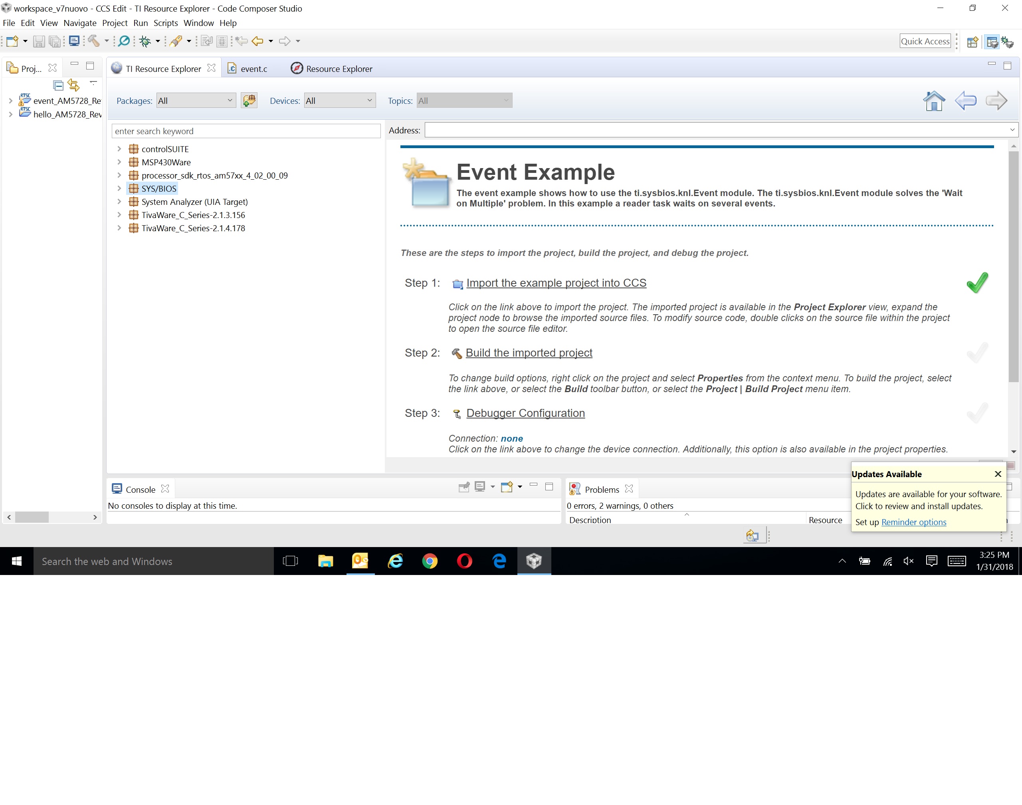This screenshot has height=805, width=1022.
Task: Open the New wizard toolbar icon
Action: 12,41
